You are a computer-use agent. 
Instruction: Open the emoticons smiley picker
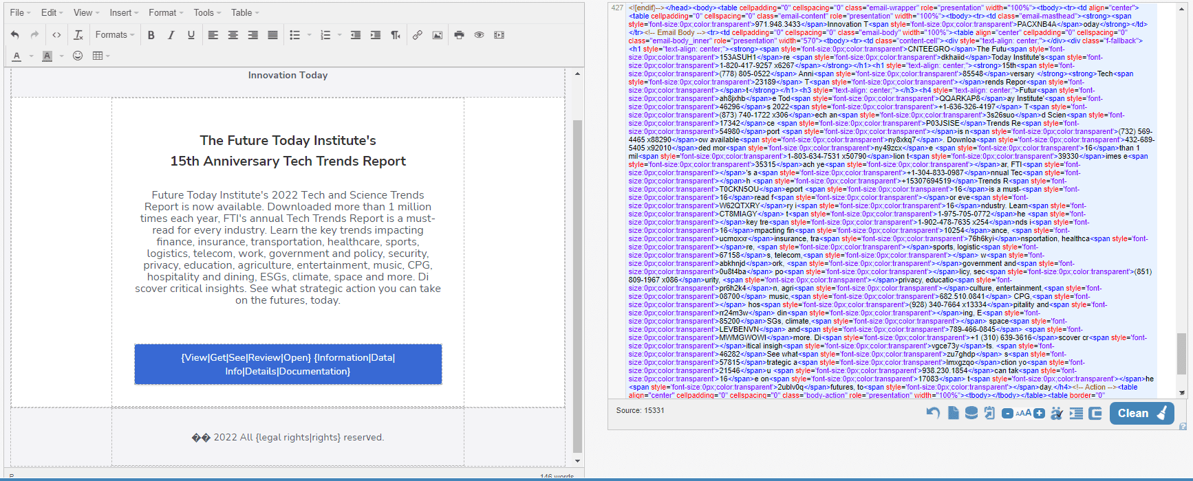point(78,56)
